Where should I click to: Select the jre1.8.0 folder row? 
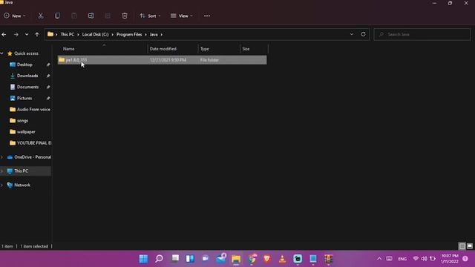163,60
